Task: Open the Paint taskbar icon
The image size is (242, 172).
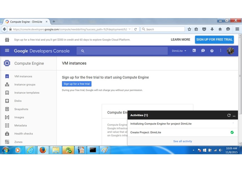Action: pyautogui.click(x=105, y=150)
